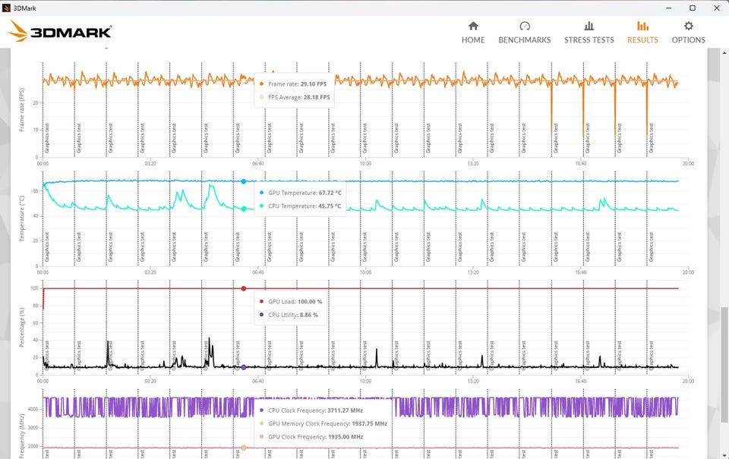Select the red GPU Load data point
Image resolution: width=729 pixels, height=459 pixels.
[243, 288]
